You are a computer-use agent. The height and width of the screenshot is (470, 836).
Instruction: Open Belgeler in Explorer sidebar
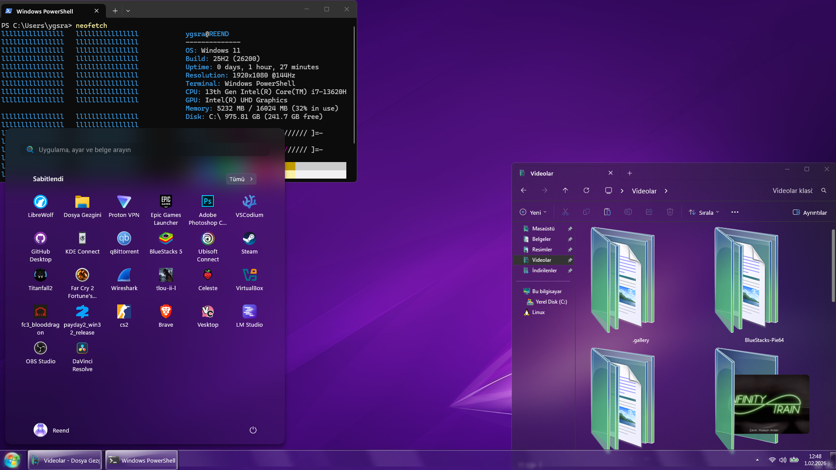544,239
